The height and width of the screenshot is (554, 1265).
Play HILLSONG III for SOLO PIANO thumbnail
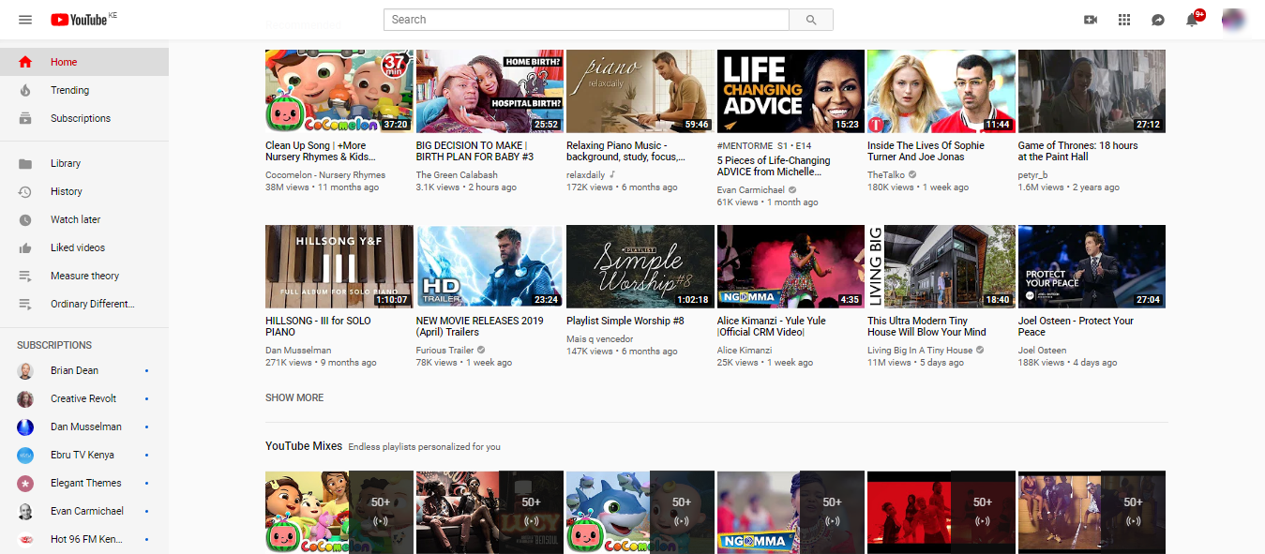[x=339, y=266]
